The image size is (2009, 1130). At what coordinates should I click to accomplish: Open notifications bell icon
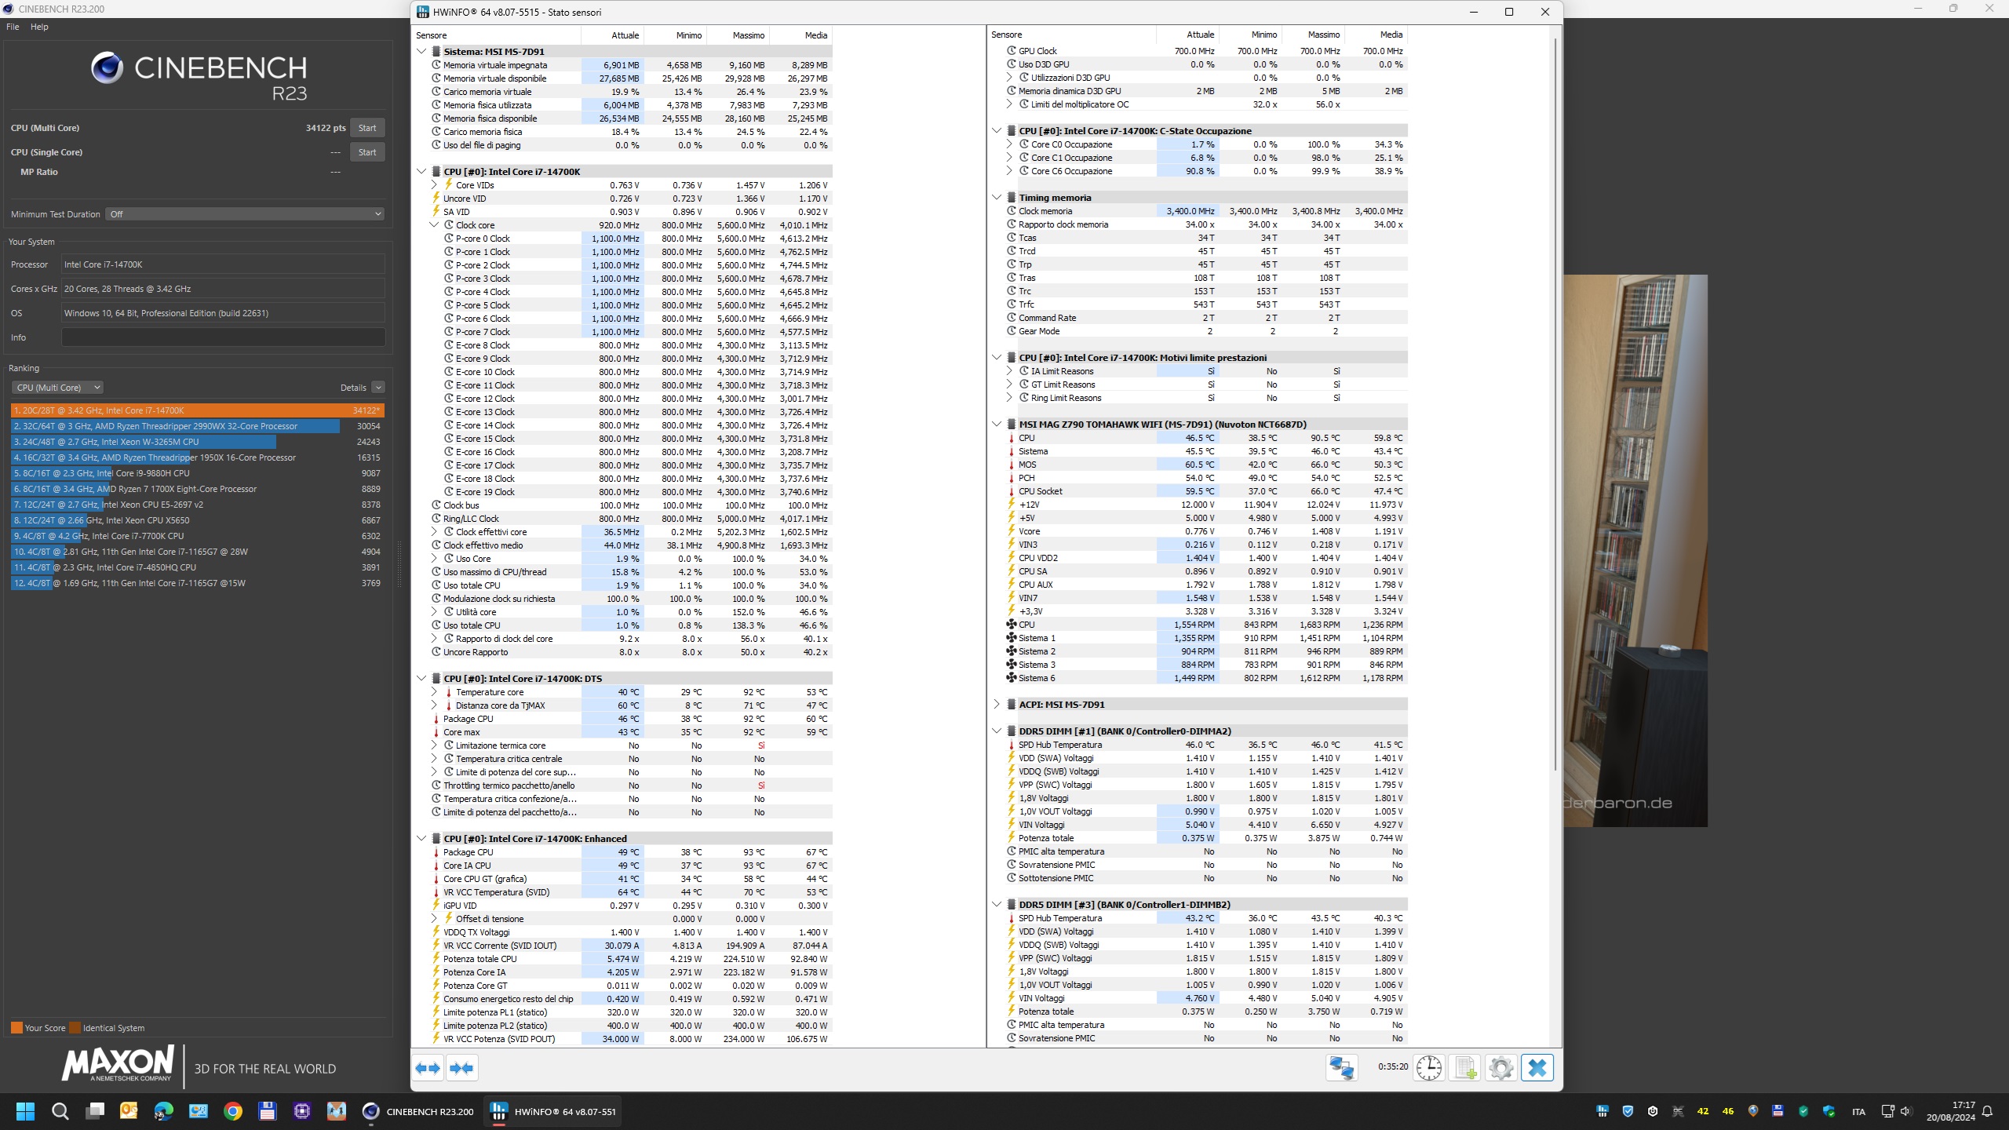click(1987, 1111)
